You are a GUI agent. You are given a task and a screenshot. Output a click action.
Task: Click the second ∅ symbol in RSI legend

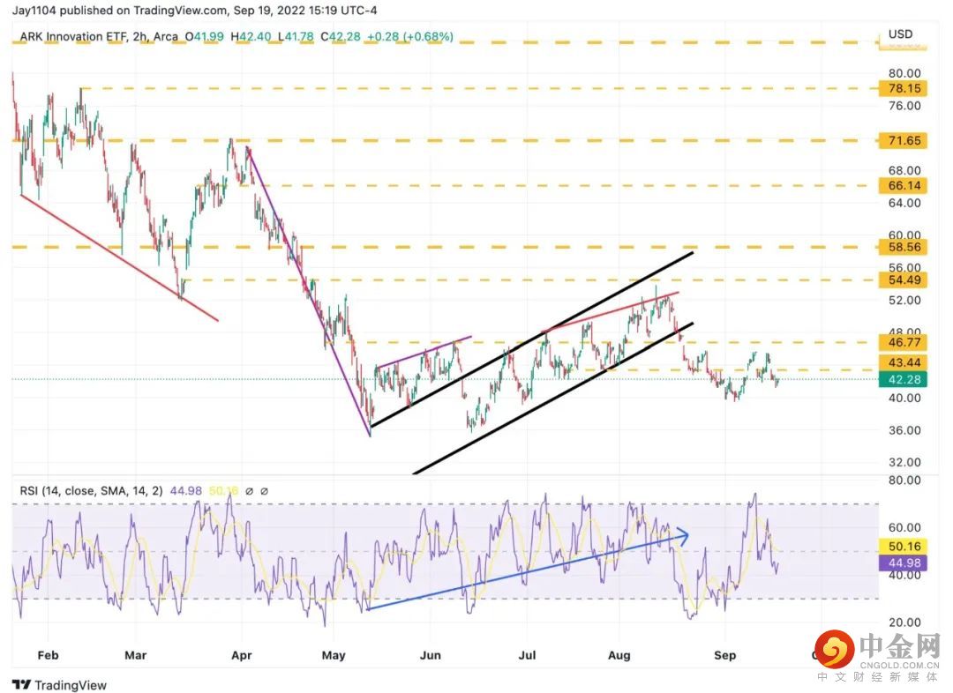point(265,491)
